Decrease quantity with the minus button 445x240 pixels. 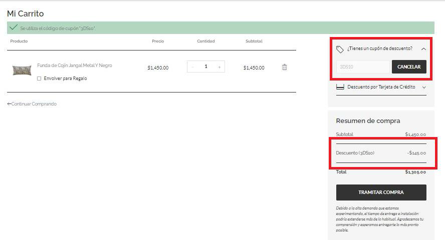[193, 67]
